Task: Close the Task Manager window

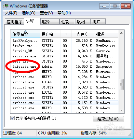Action: pyautogui.click(x=126, y=6)
